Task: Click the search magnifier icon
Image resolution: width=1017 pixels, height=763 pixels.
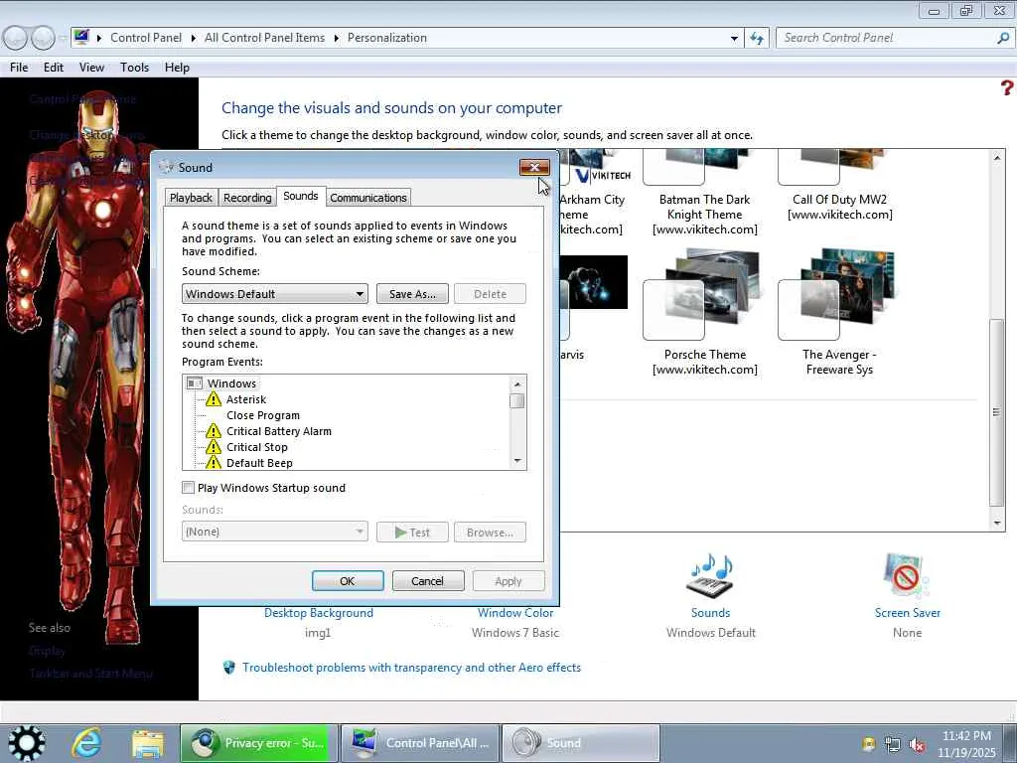Action: pos(1003,38)
